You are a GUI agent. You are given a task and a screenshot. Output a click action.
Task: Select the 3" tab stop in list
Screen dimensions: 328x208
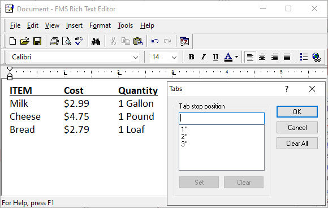coord(184,144)
